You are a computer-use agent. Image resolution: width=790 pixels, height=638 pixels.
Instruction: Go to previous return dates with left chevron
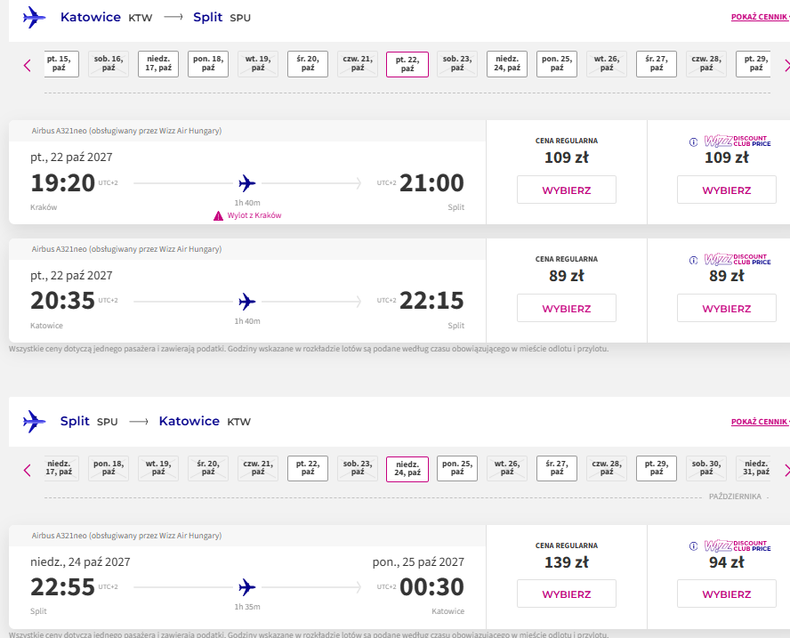pyautogui.click(x=28, y=471)
